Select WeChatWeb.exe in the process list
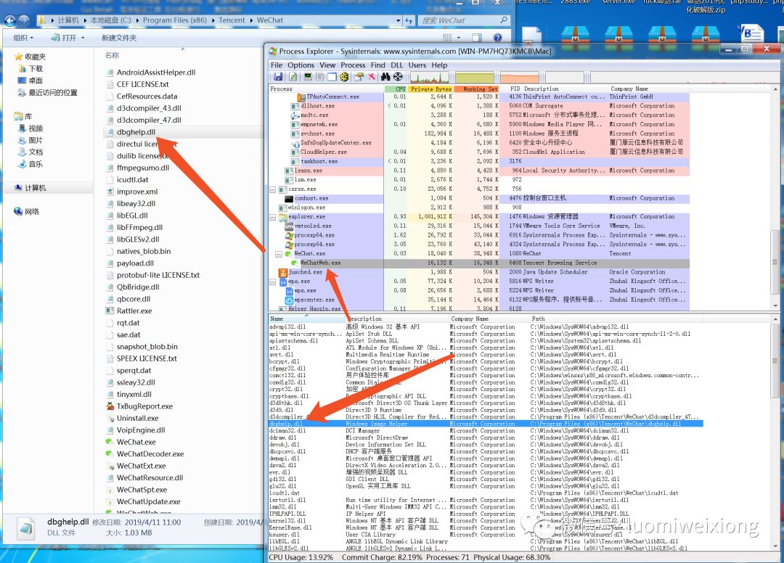Screen dimensions: 784x563 click(x=320, y=263)
